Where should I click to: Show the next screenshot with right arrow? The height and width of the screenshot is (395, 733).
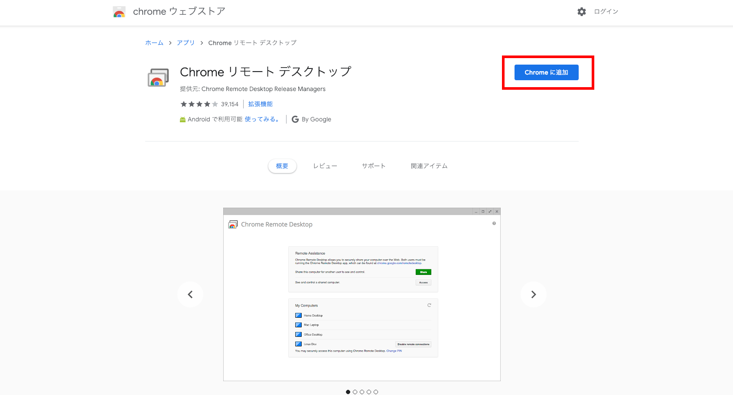pos(534,294)
